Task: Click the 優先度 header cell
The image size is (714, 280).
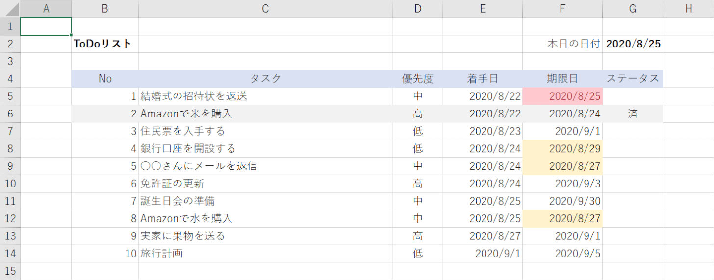Action: pyautogui.click(x=418, y=79)
